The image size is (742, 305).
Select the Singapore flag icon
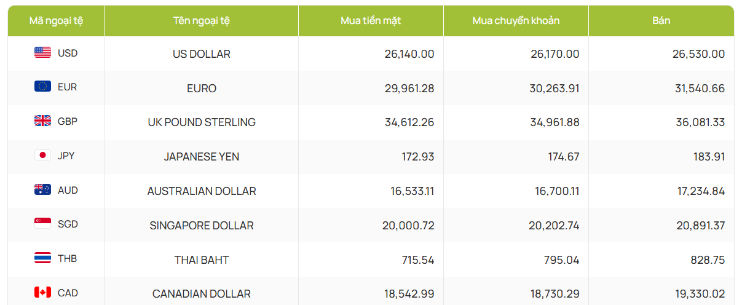click(42, 224)
